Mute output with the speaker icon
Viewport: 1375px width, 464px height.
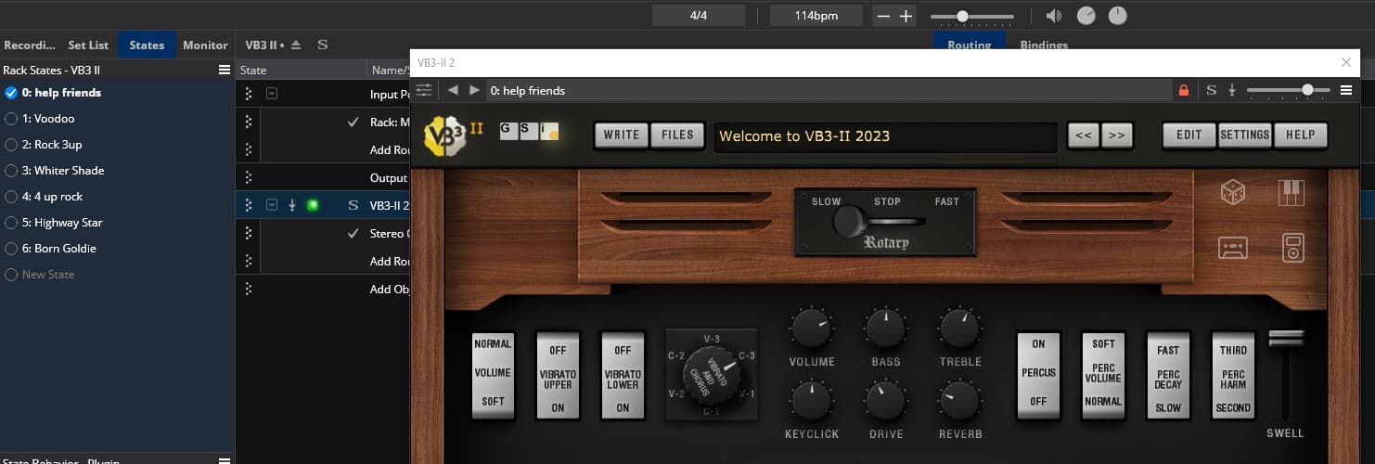[1053, 16]
